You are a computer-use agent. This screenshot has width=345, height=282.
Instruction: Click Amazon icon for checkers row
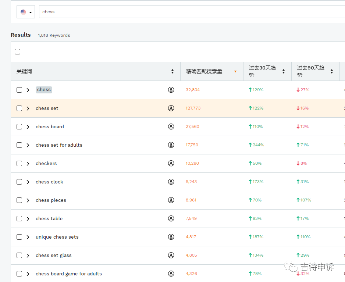click(171, 163)
